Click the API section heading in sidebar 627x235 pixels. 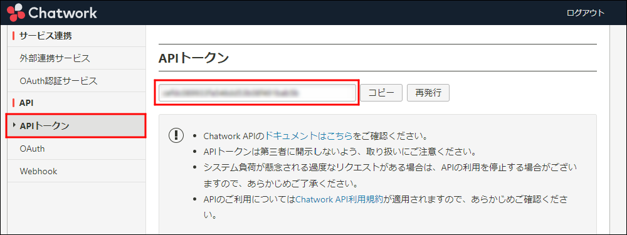tap(26, 103)
